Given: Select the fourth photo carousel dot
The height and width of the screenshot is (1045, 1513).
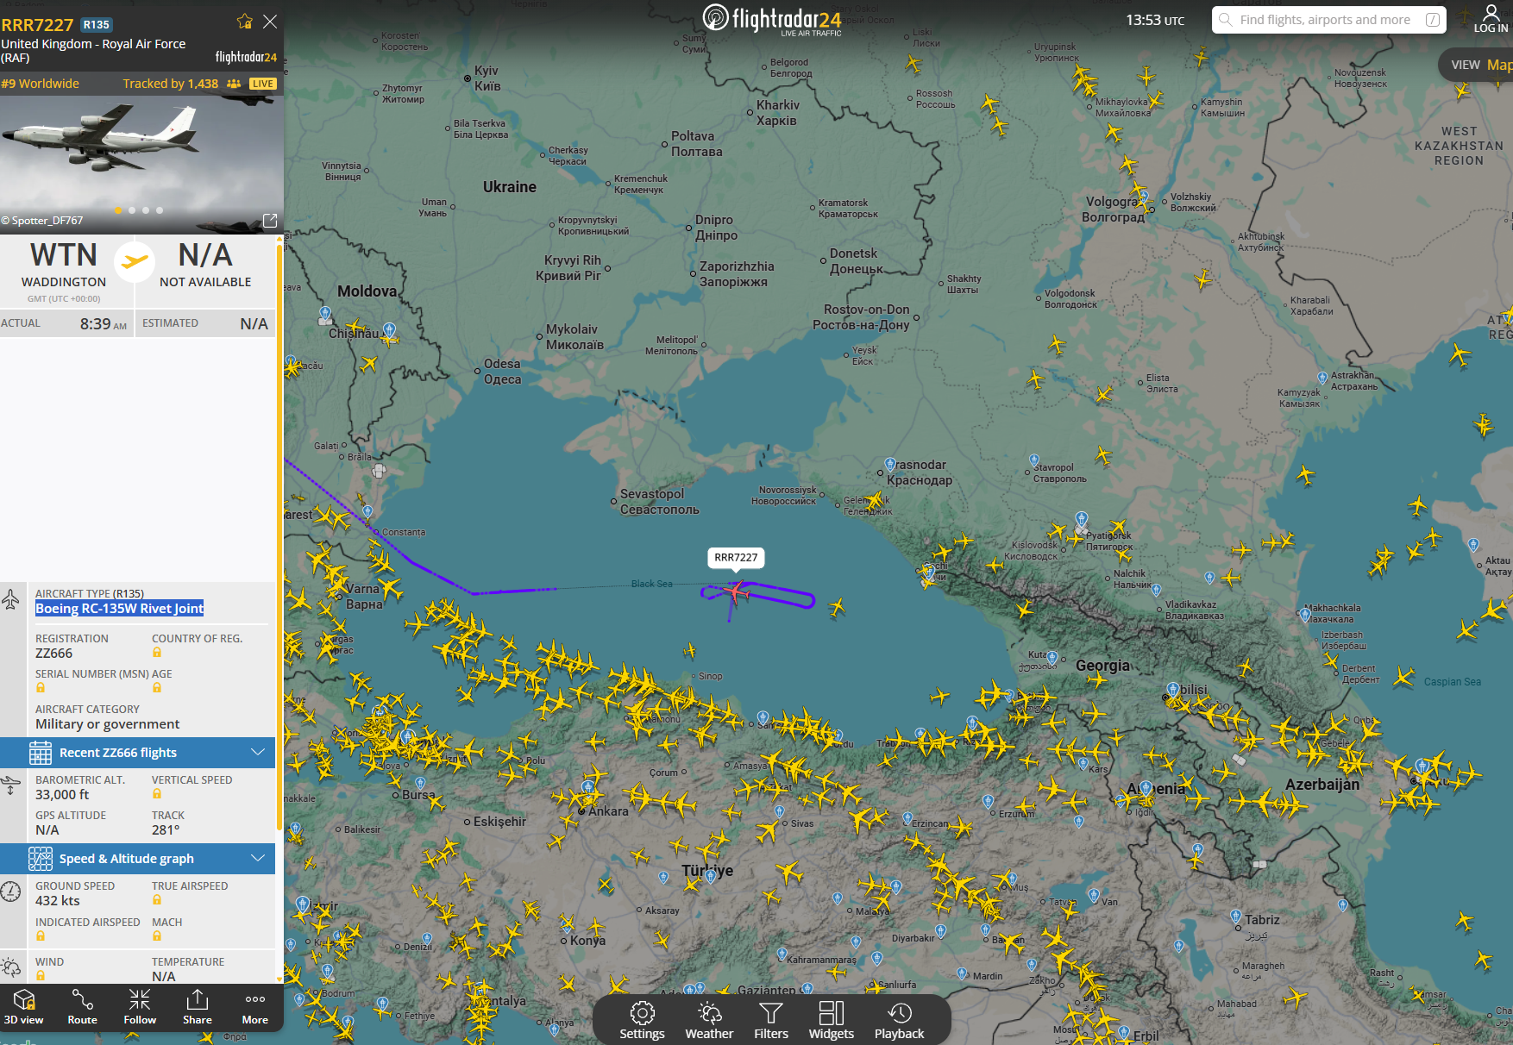Looking at the screenshot, I should pyautogui.click(x=160, y=210).
